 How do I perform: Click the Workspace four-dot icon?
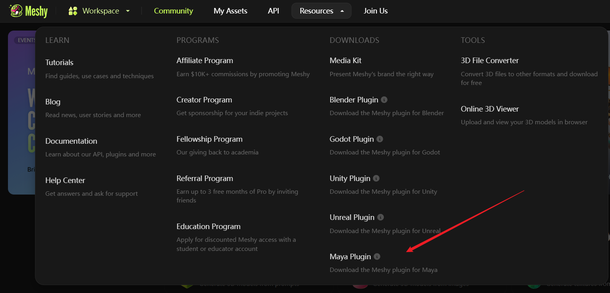coord(73,11)
